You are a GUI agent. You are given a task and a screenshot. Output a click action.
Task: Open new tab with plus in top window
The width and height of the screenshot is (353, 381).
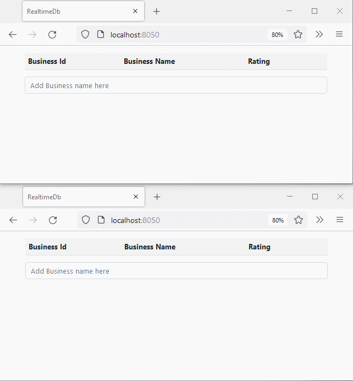point(157,12)
